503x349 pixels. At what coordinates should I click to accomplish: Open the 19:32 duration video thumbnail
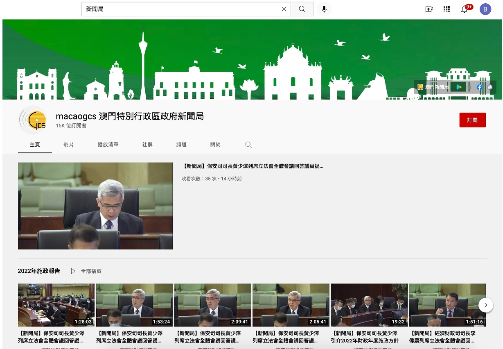(x=369, y=305)
